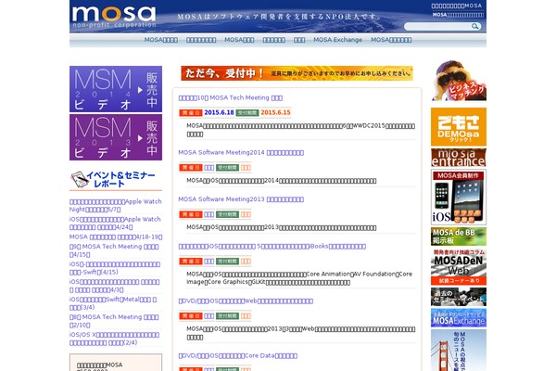Viewport: 556px width, 371px height.
Task: Click the orange registration-open banner
Action: pyautogui.click(x=297, y=73)
